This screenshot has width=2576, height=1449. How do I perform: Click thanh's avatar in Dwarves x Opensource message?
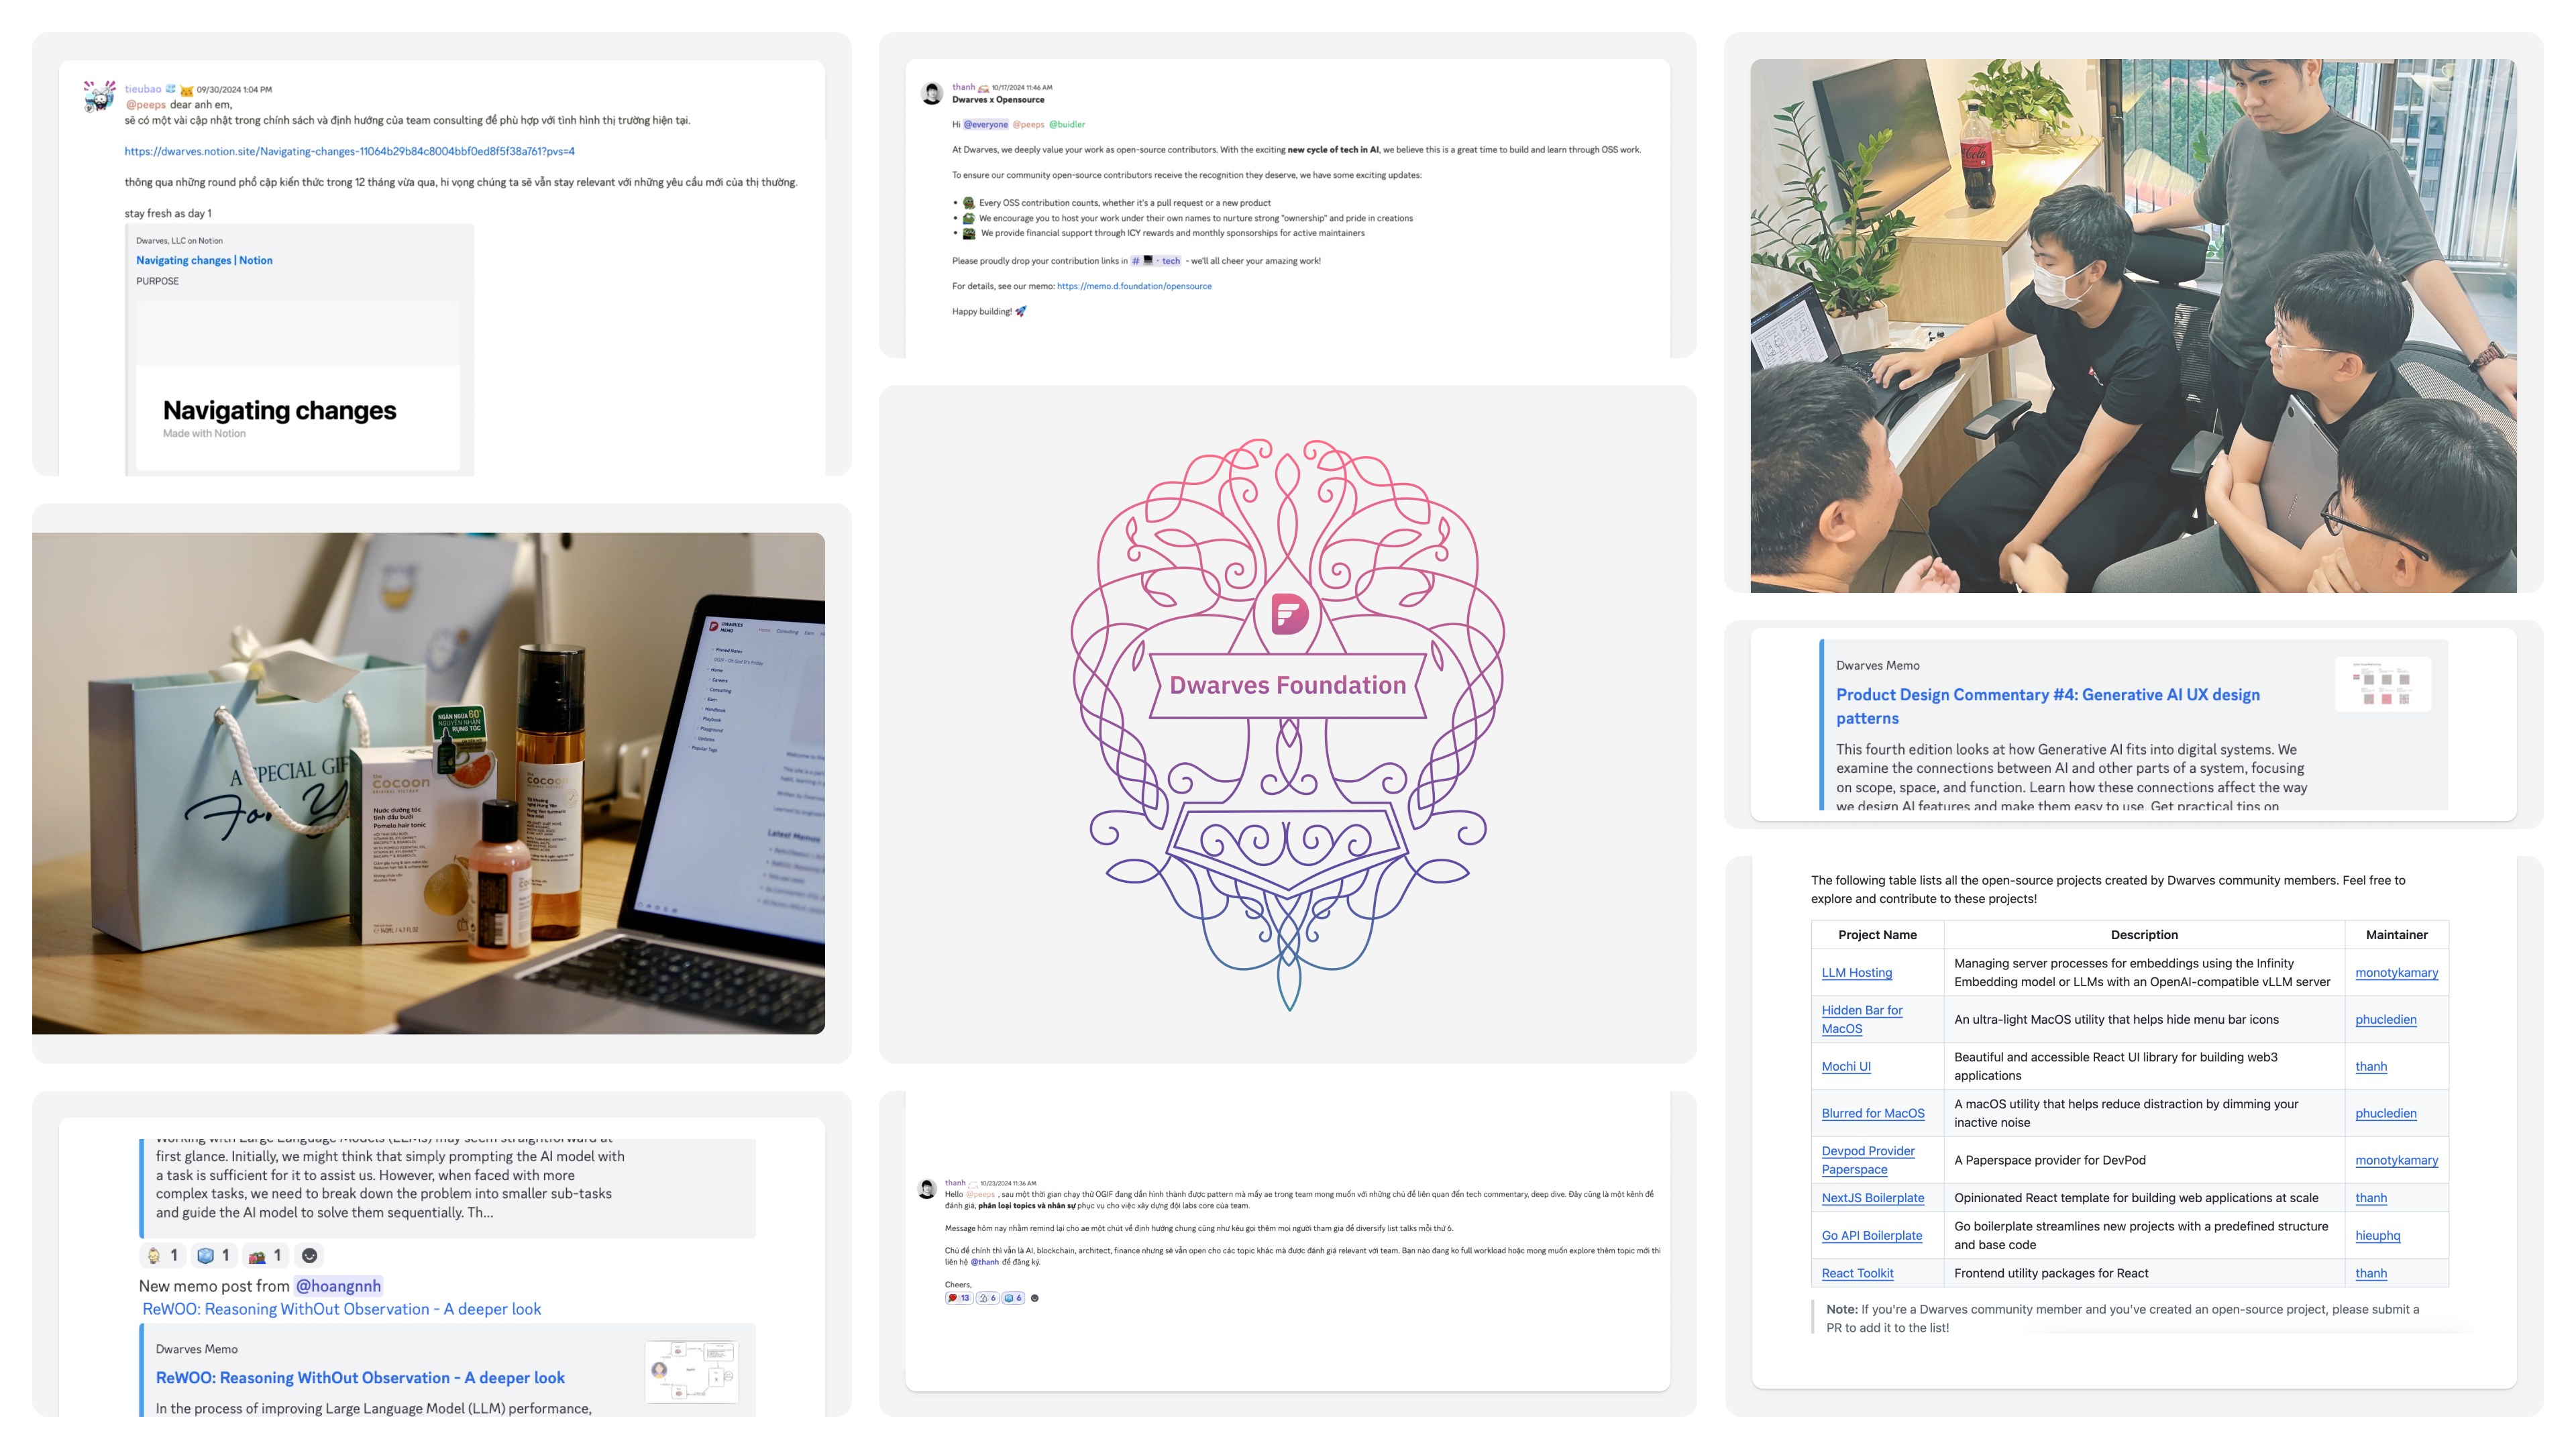[x=932, y=93]
